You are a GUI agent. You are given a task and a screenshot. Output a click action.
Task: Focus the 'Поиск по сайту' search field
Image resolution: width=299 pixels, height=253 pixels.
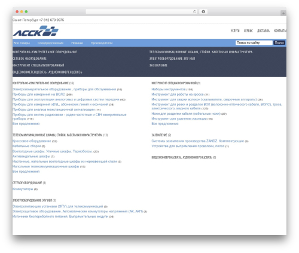254,42
